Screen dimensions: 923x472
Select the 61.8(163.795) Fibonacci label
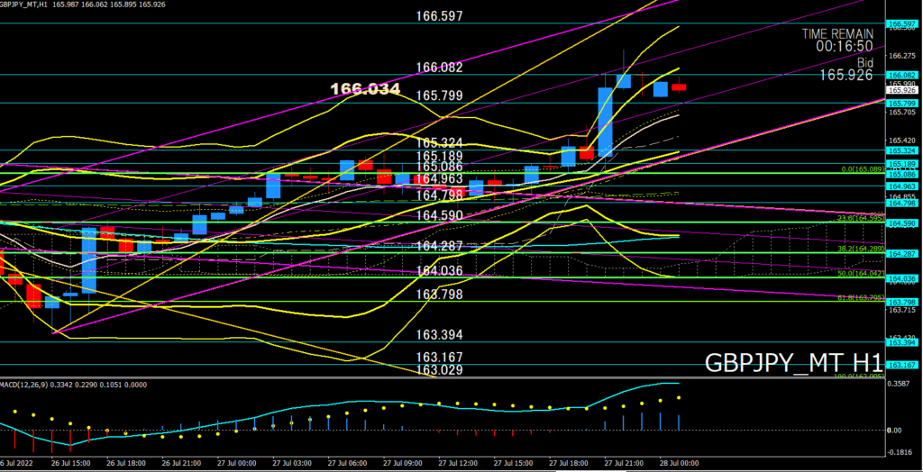pos(861,297)
